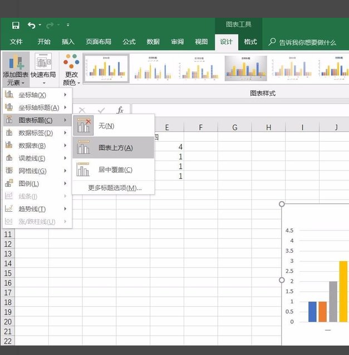Open the 网格线(G) submenu

37,171
